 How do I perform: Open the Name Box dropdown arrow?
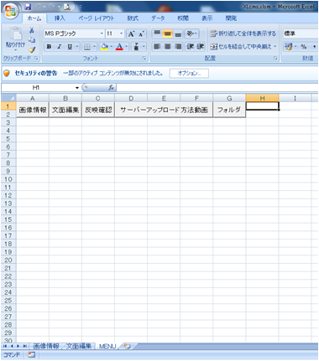point(77,88)
